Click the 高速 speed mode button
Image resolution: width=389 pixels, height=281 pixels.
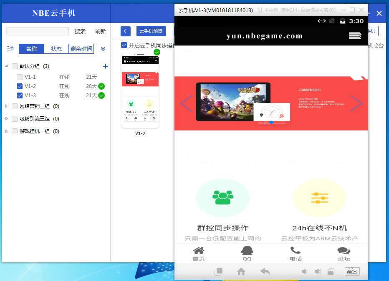pyautogui.click(x=352, y=271)
